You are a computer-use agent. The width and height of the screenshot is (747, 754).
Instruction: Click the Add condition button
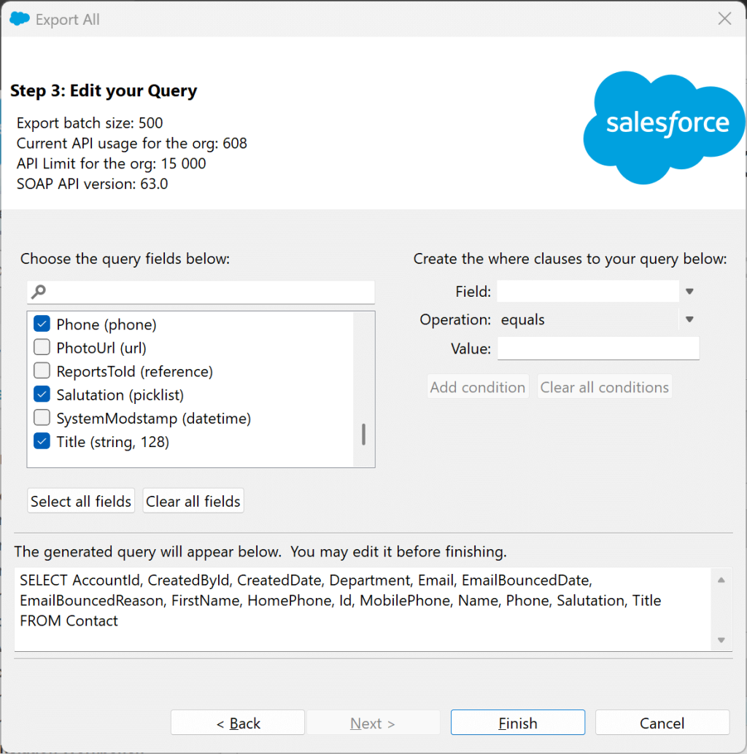pyautogui.click(x=477, y=386)
